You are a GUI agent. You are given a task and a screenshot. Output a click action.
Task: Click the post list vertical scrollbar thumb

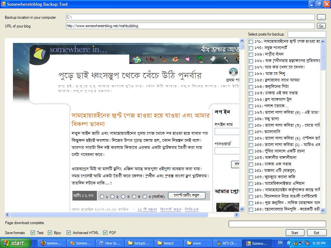pos(323,57)
